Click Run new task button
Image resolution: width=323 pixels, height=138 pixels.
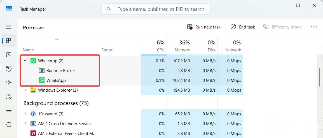[204, 27]
